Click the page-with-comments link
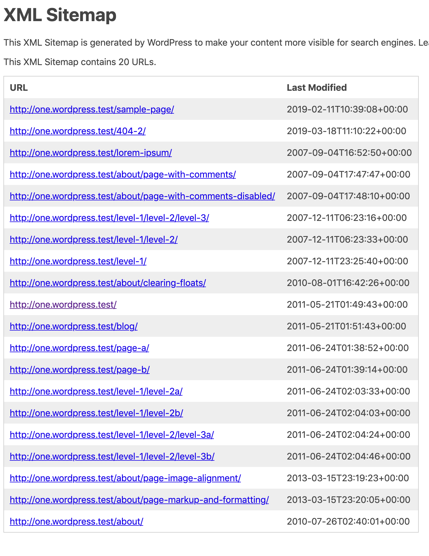Viewport: 429px width, 556px height. [x=123, y=174]
